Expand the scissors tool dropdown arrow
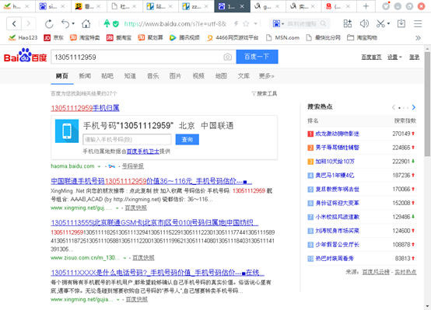This screenshot has width=431, height=310. 388,23
